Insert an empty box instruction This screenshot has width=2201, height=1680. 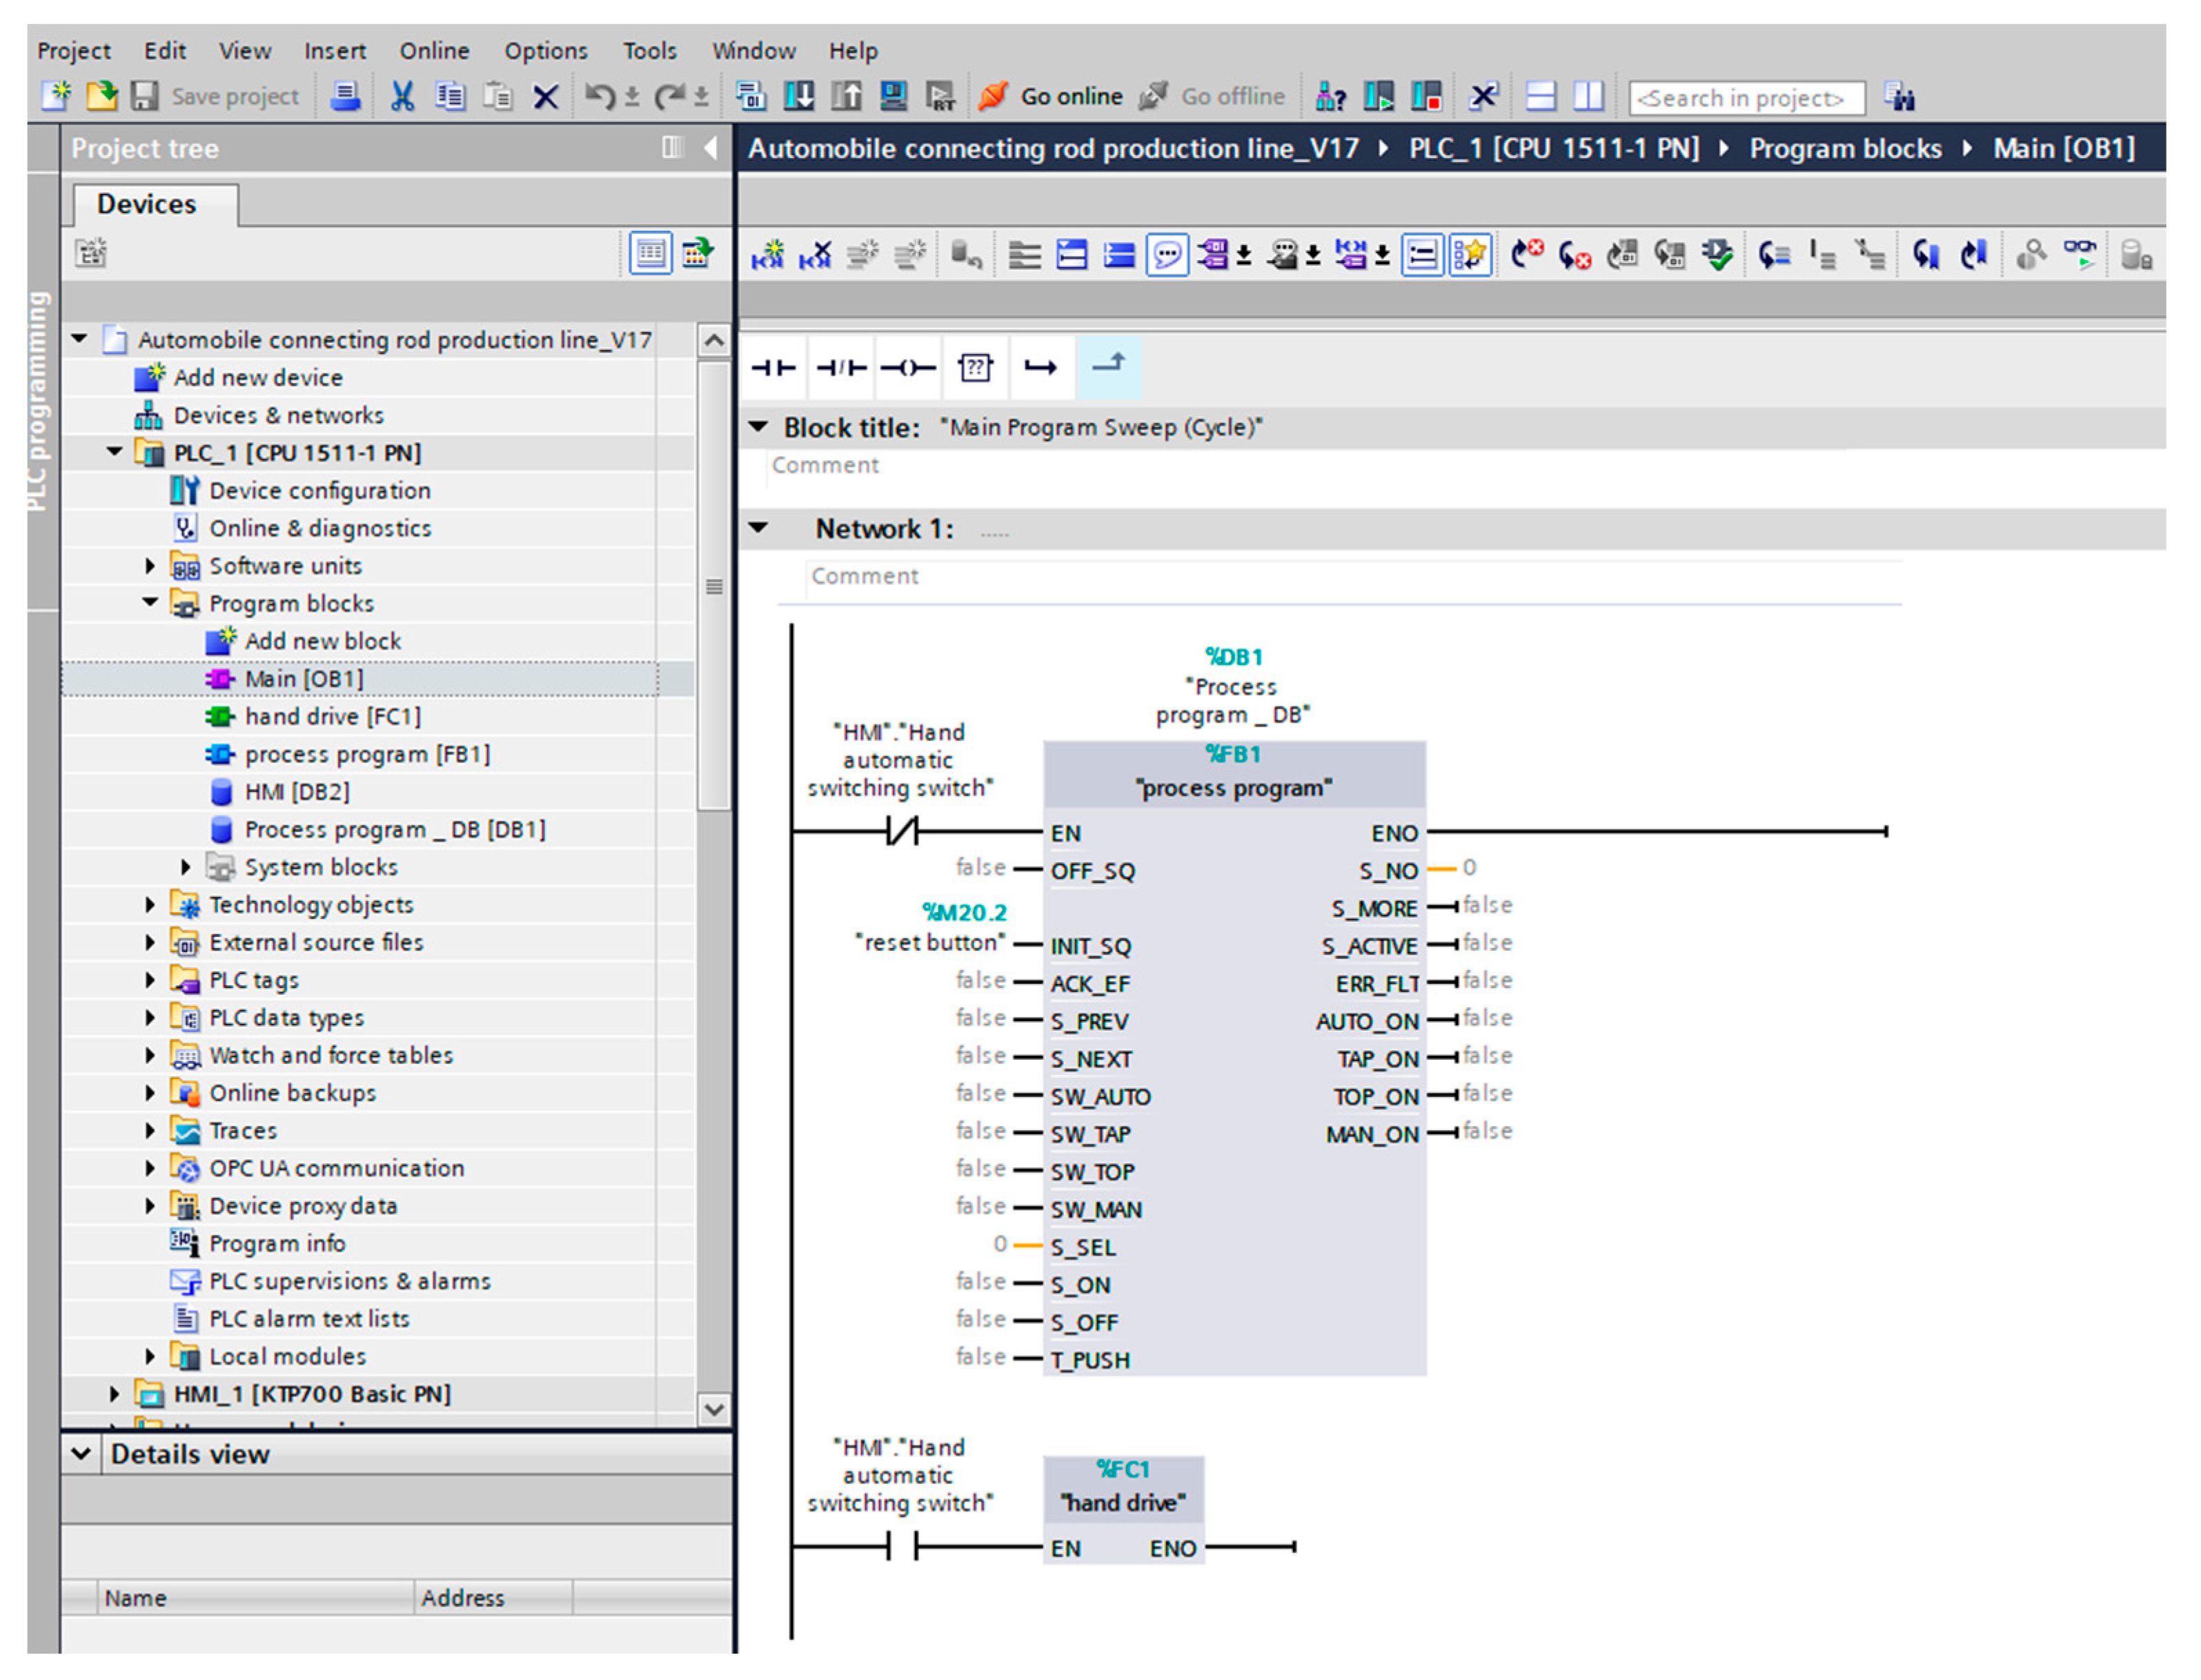click(x=975, y=368)
